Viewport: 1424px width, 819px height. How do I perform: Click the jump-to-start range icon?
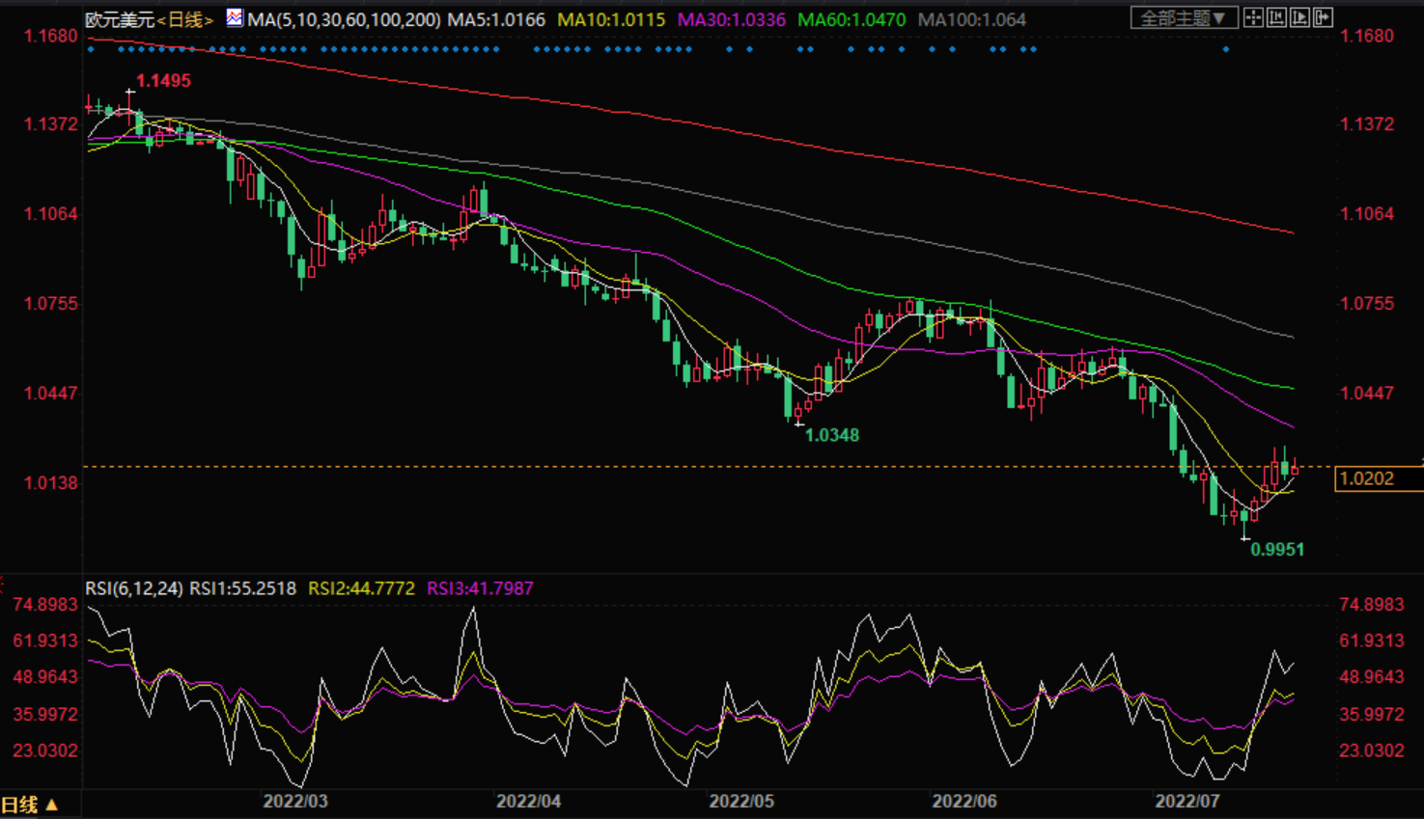(1276, 17)
